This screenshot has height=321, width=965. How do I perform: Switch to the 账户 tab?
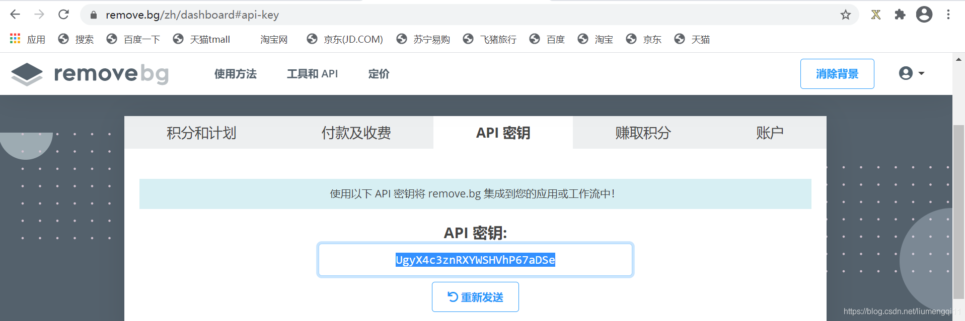[x=770, y=133]
